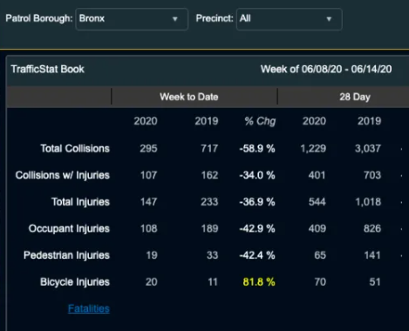Screen dimensions: 409x331
Task: Open the Fatalities link
Action: pos(89,308)
